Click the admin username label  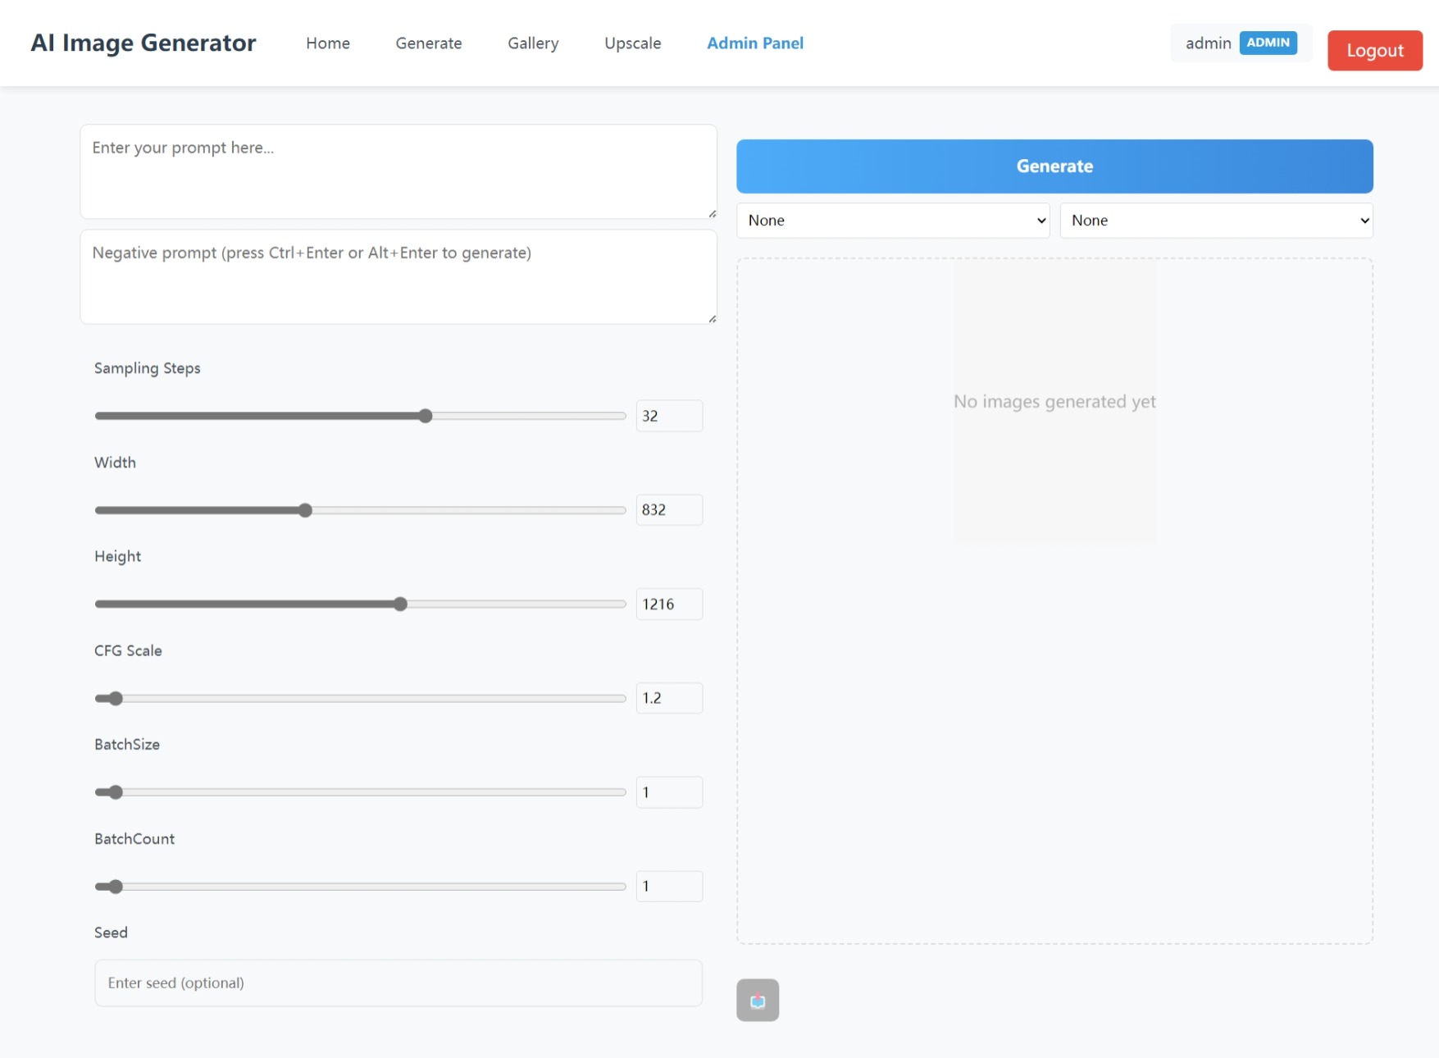tap(1208, 43)
